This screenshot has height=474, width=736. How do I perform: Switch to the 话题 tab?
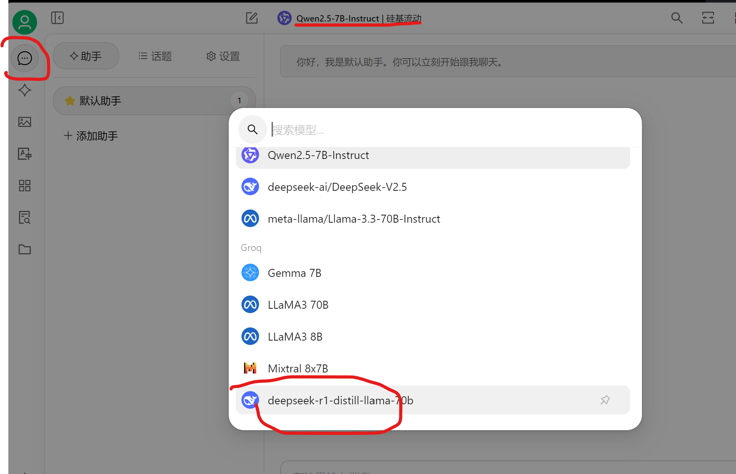click(x=155, y=56)
